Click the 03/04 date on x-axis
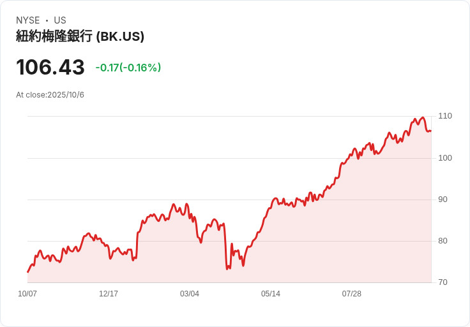Viewport: 470px width, 327px height. coord(190,294)
